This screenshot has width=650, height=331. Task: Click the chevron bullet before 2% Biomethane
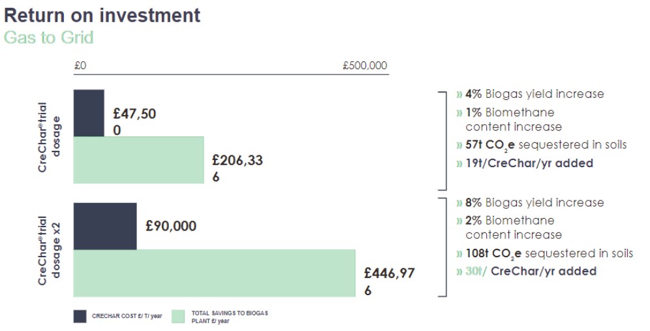[459, 221]
